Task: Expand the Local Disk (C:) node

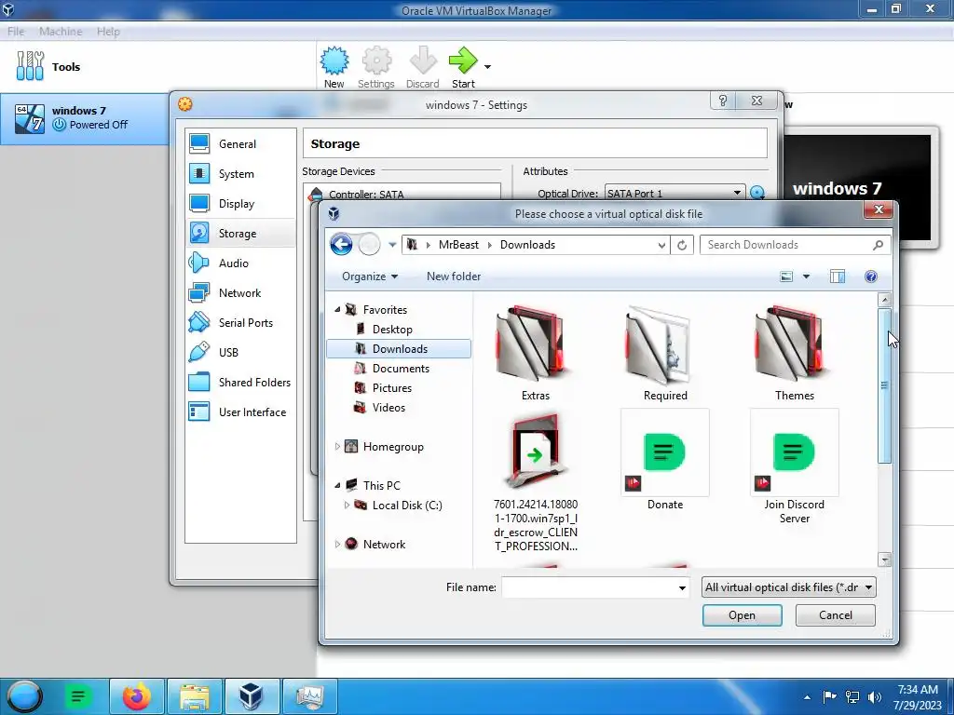Action: 347,506
